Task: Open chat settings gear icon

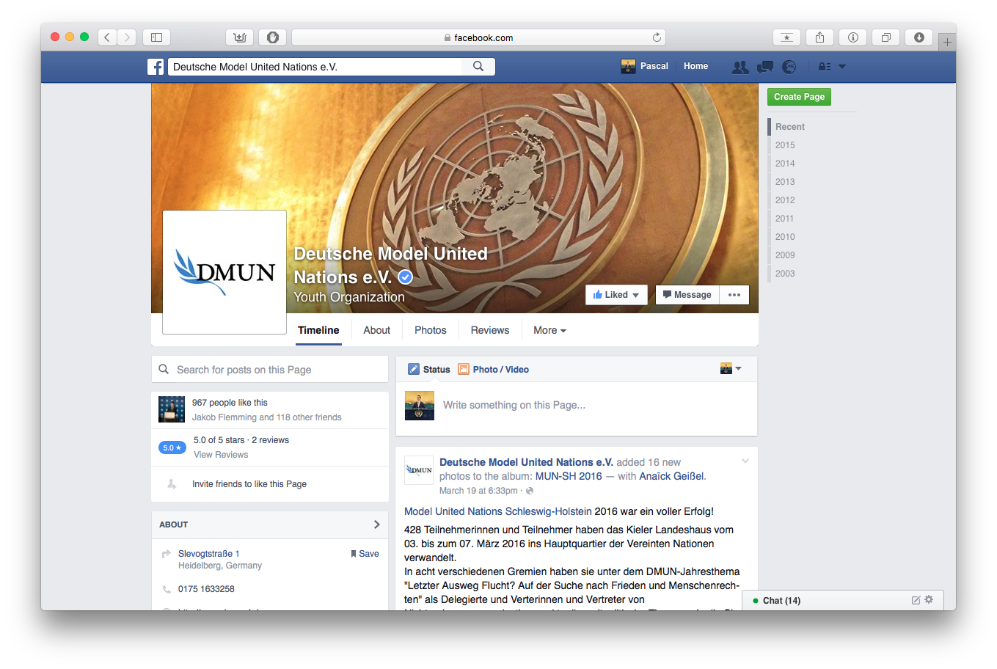Action: pyautogui.click(x=929, y=599)
